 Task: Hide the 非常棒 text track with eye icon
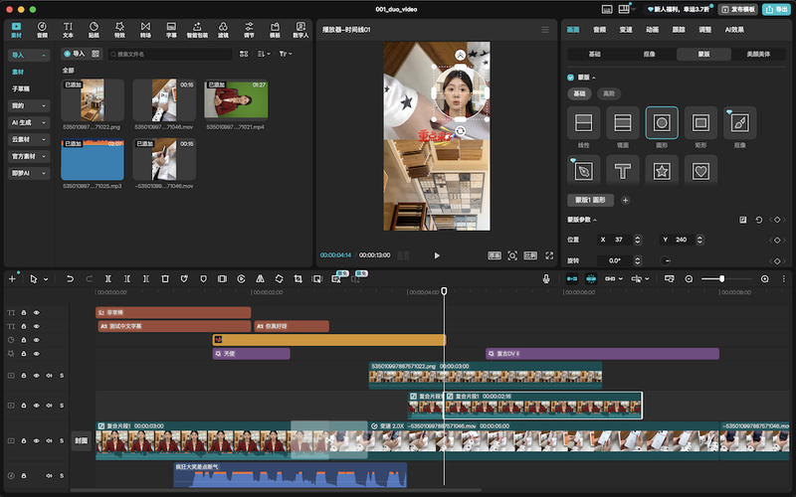(37, 312)
